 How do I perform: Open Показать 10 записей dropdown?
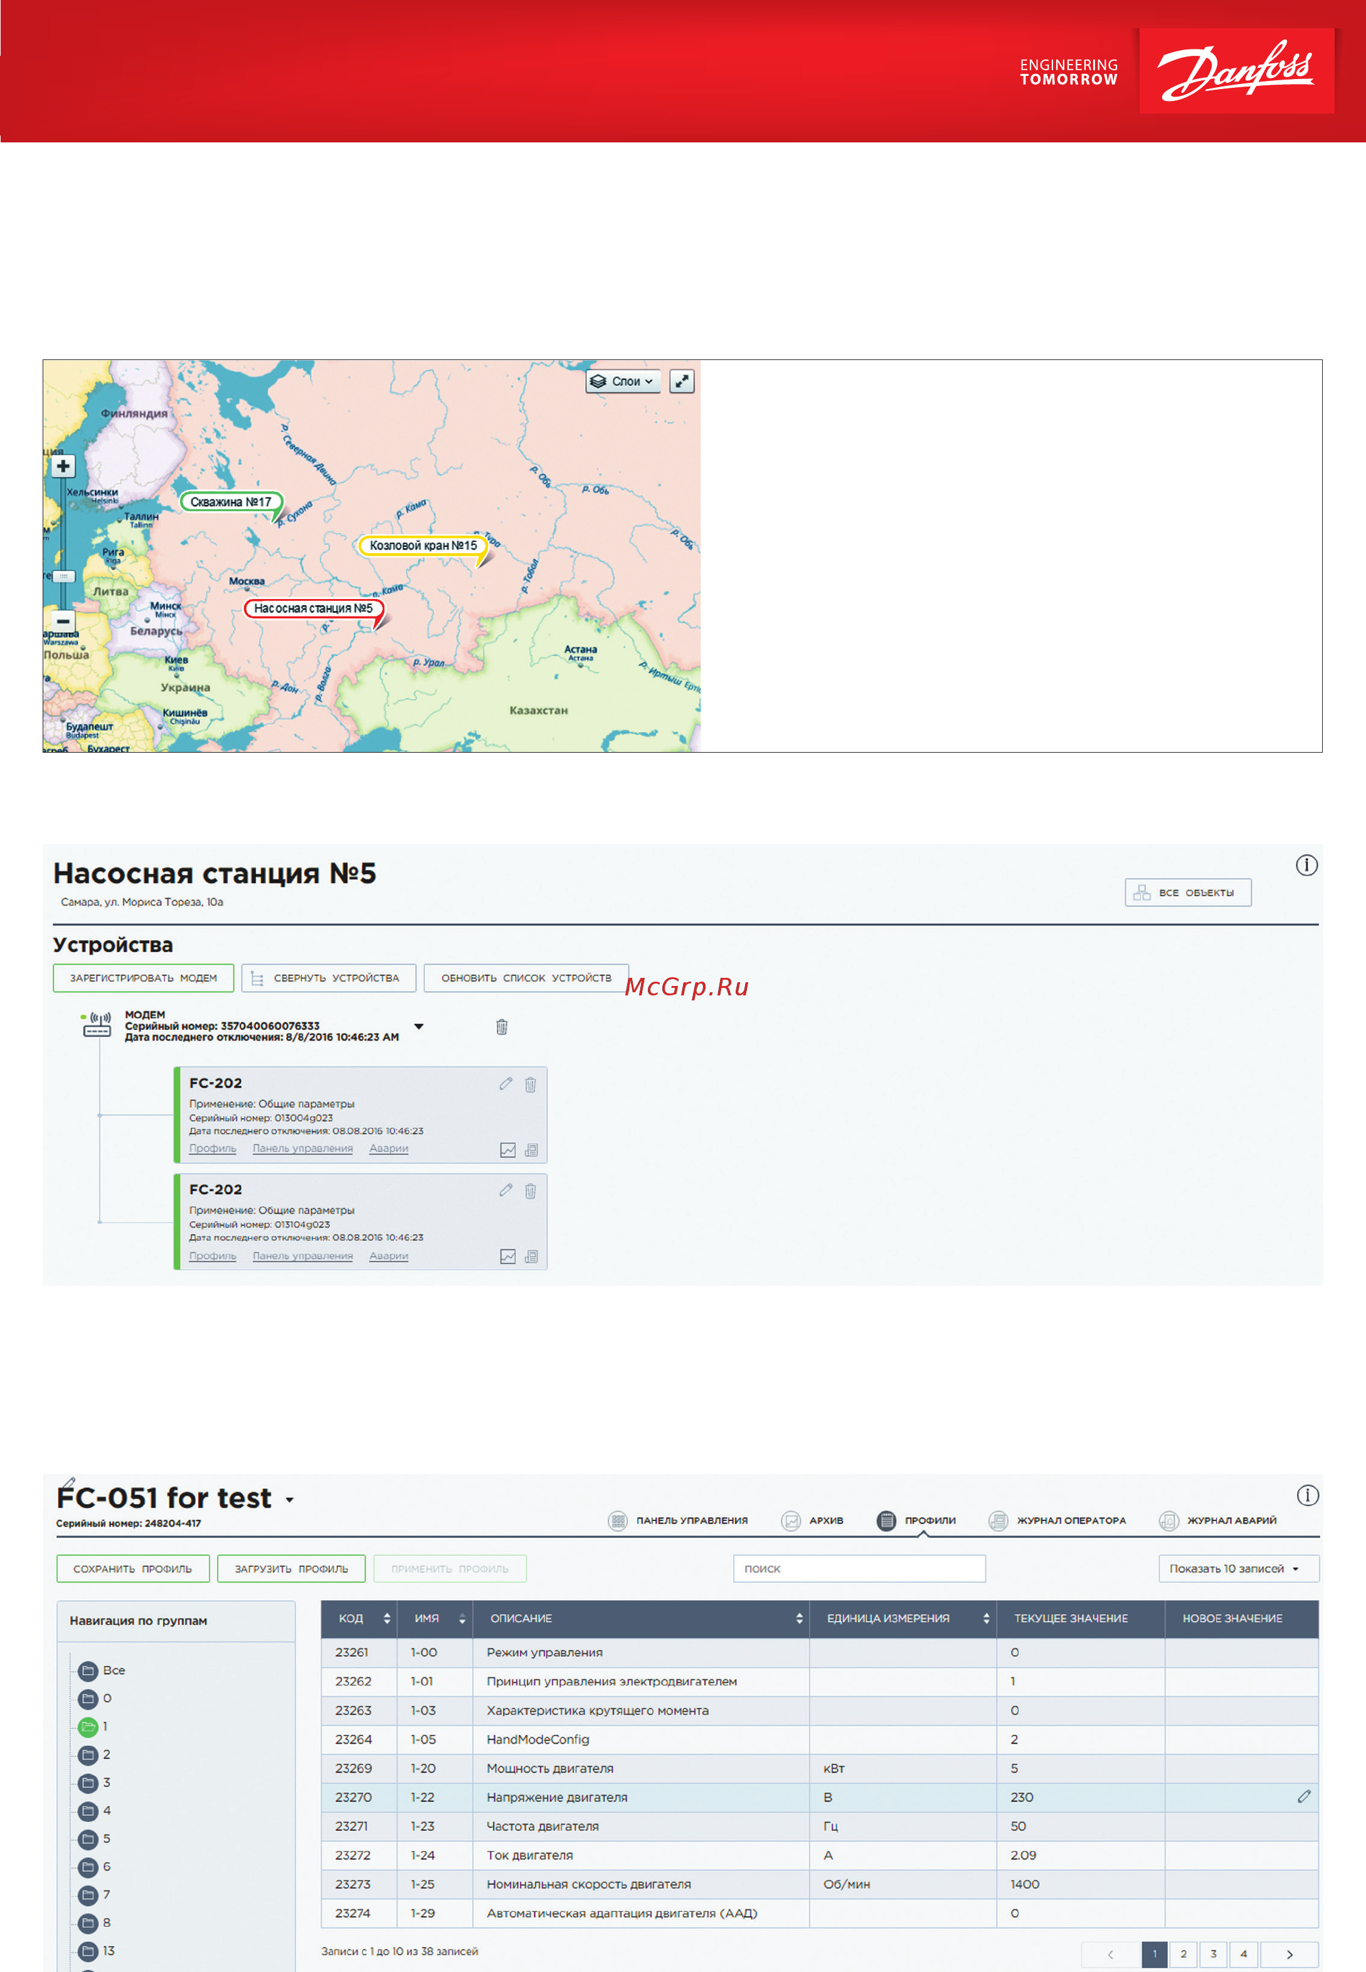tap(1239, 1568)
